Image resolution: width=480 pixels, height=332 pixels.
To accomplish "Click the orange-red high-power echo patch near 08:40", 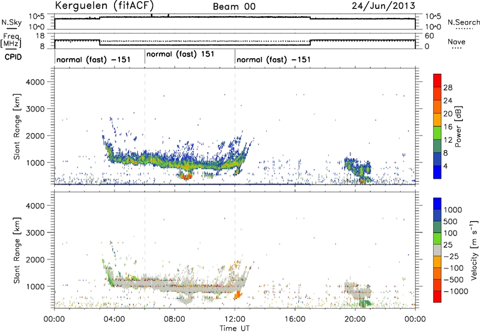I will click(185, 176).
